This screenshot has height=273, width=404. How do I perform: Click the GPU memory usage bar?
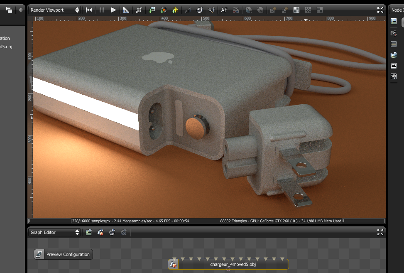coord(363,221)
